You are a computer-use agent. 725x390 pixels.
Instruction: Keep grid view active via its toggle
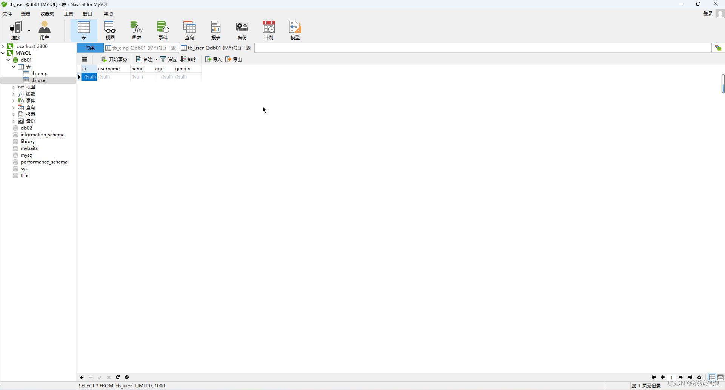(x=712, y=377)
